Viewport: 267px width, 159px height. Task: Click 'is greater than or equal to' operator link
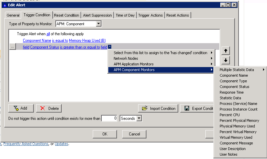(x=80, y=47)
